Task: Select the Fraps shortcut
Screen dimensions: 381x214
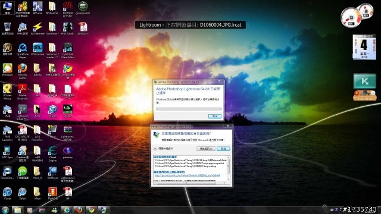Action: click(x=52, y=132)
